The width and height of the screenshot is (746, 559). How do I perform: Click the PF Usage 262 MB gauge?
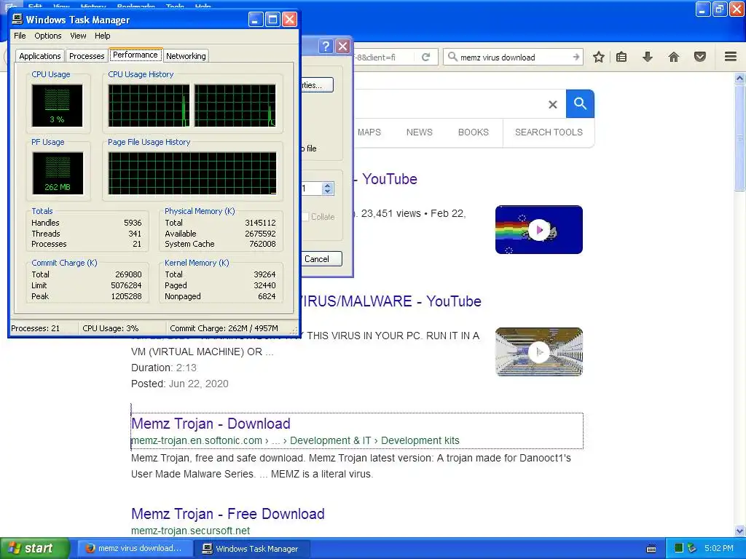[x=58, y=173]
